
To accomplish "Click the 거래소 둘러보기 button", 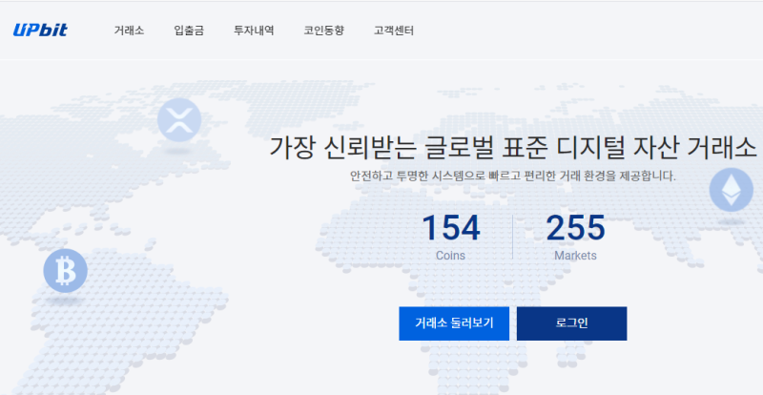I will click(x=454, y=323).
